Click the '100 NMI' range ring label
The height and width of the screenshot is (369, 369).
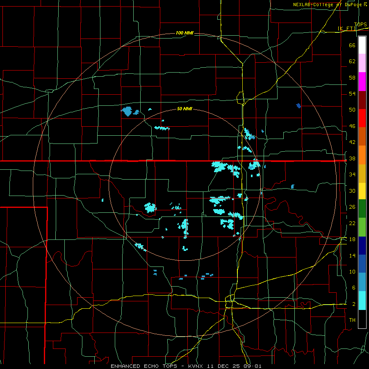[x=184, y=33]
